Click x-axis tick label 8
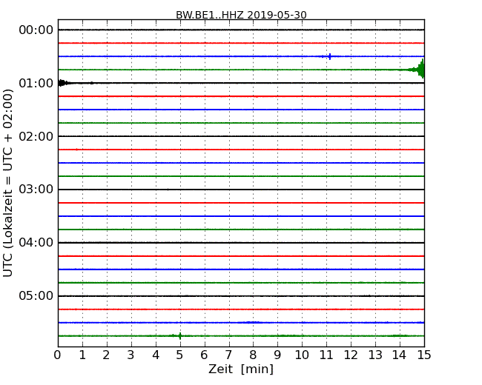The image size is (482, 385). point(253,355)
